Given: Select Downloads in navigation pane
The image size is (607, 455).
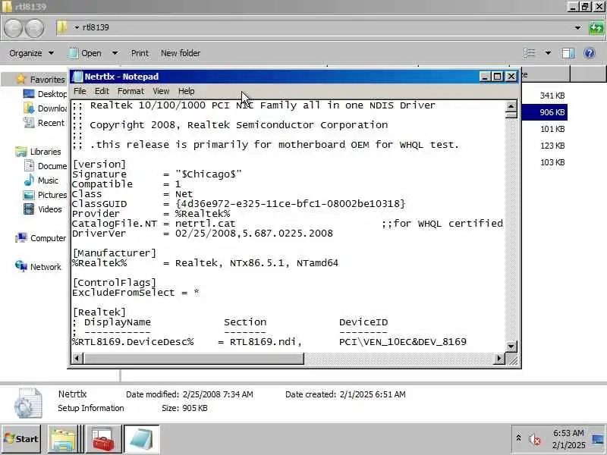Looking at the screenshot, I should (52, 108).
